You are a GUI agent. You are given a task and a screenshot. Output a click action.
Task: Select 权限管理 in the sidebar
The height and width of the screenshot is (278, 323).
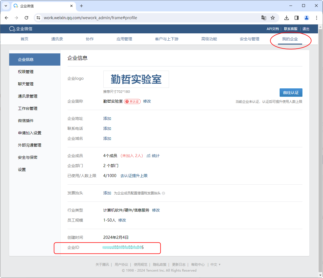(26, 72)
